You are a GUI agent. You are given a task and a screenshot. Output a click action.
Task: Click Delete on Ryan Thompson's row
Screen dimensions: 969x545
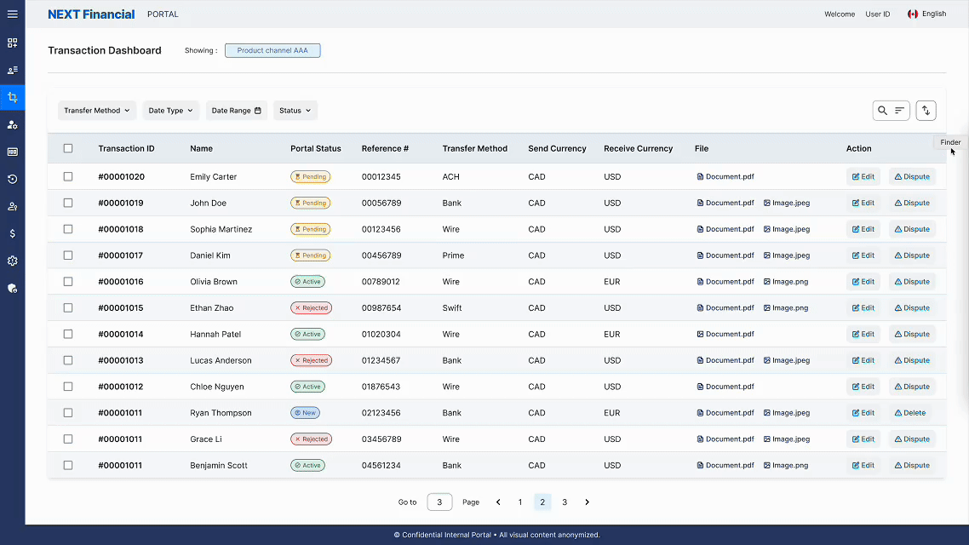tap(909, 413)
